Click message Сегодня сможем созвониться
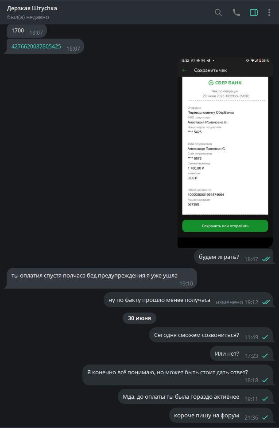The height and width of the screenshot is (428, 279). tap(211, 335)
